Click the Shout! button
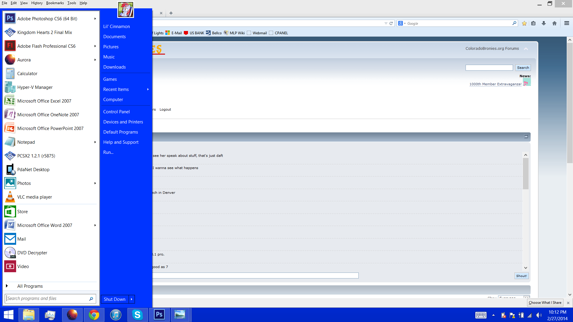Viewport: 573px width, 322px height. pyautogui.click(x=521, y=276)
